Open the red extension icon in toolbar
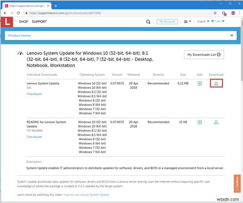This screenshot has width=243, height=203. pos(224,13)
